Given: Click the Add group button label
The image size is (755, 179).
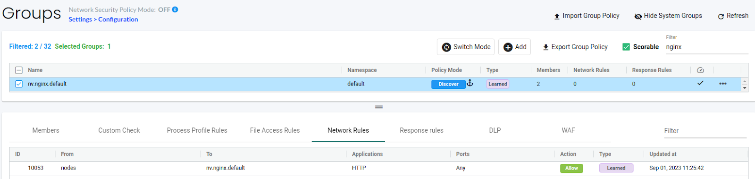Looking at the screenshot, I should pyautogui.click(x=521, y=47).
